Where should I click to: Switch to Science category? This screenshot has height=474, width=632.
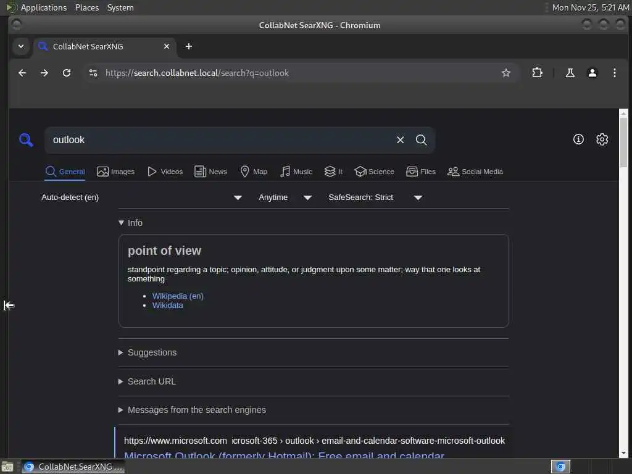(x=374, y=172)
